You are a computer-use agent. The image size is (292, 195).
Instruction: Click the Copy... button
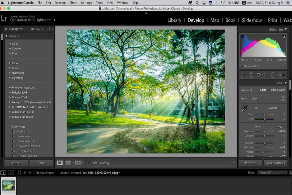pyautogui.click(x=16, y=163)
